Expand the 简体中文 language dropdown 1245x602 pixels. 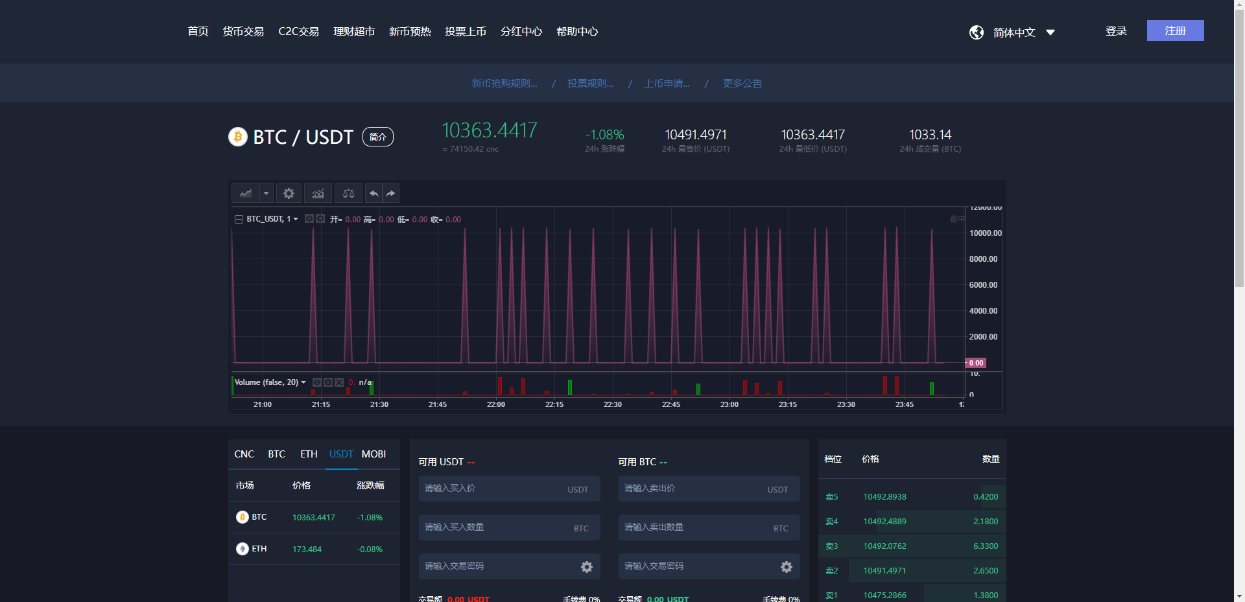(x=1050, y=32)
